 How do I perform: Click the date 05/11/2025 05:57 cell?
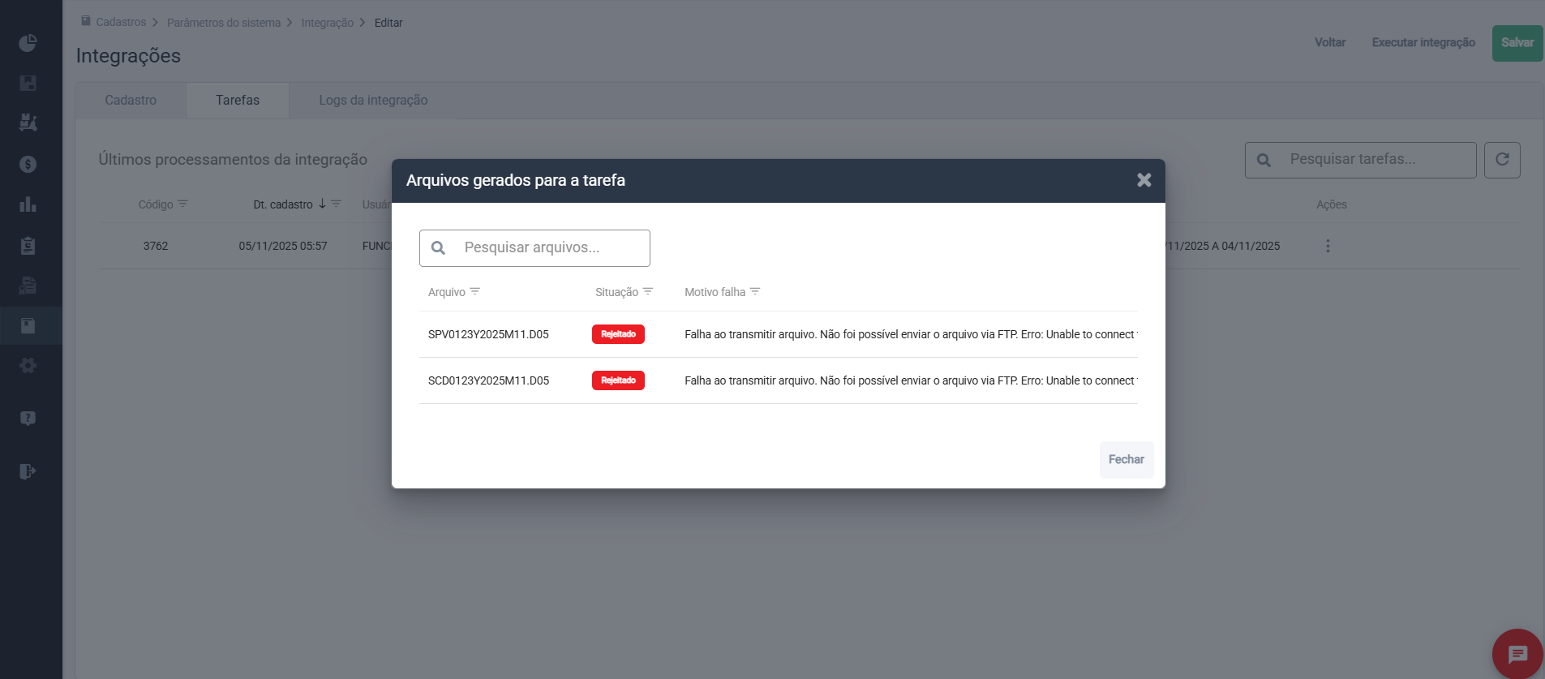tap(283, 246)
